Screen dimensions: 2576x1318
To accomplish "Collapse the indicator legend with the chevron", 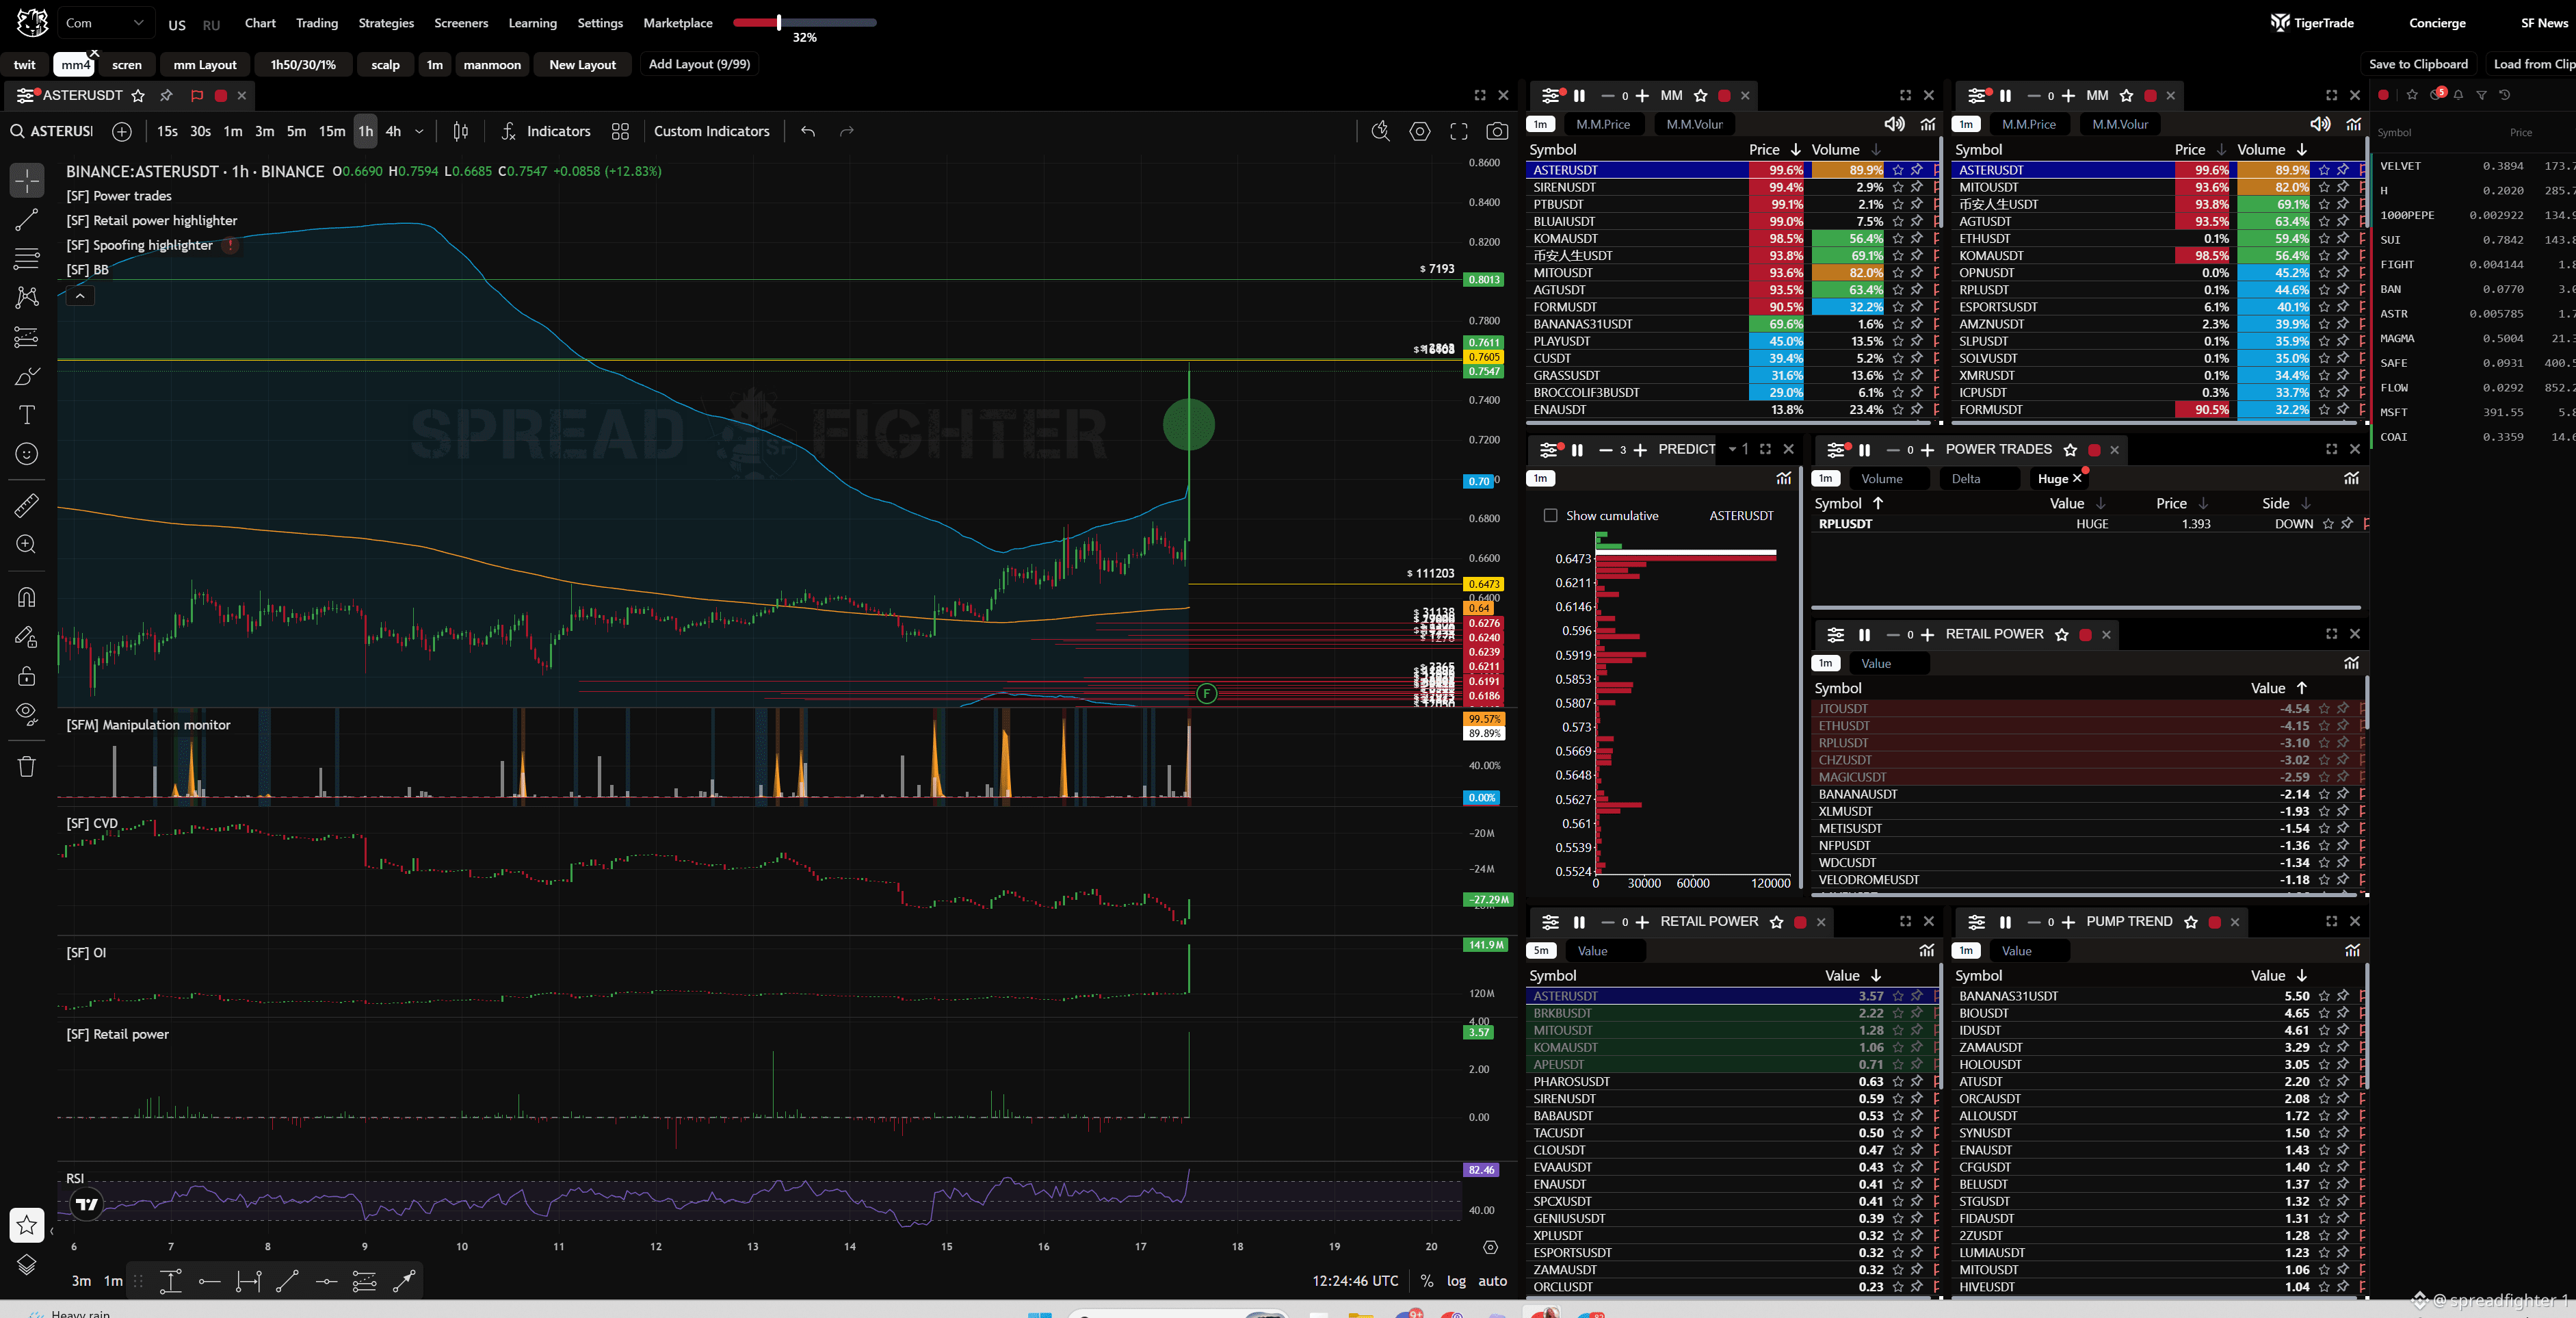I will (80, 295).
